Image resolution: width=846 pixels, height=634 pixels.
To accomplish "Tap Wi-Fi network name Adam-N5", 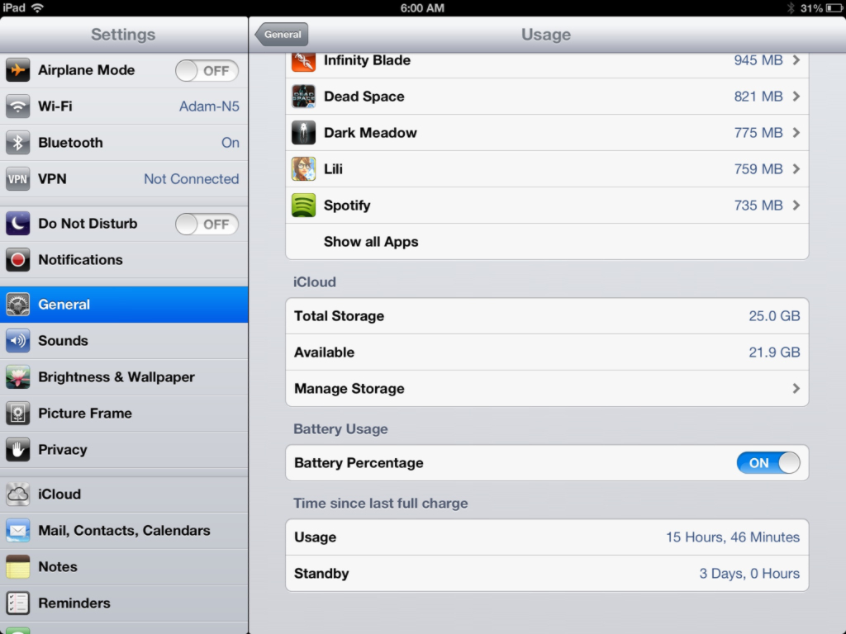I will [209, 106].
